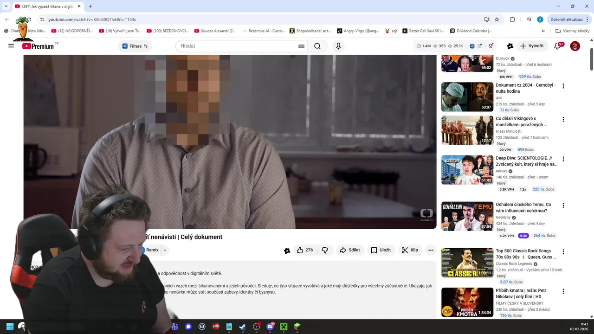Open the on-screen keyboard in search box
The height and width of the screenshot is (334, 594).
301,46
